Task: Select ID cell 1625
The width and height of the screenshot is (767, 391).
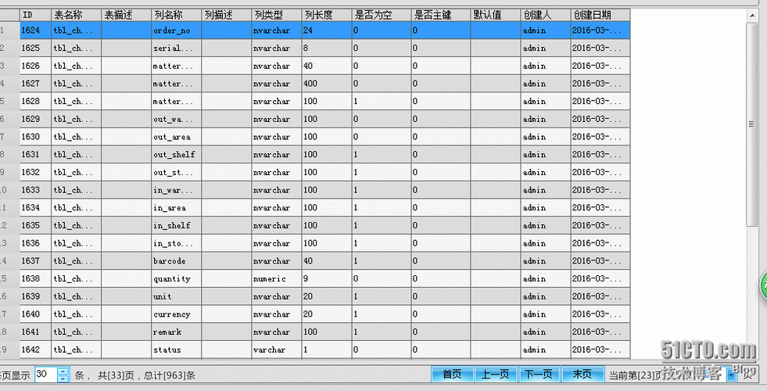Action: pos(35,48)
